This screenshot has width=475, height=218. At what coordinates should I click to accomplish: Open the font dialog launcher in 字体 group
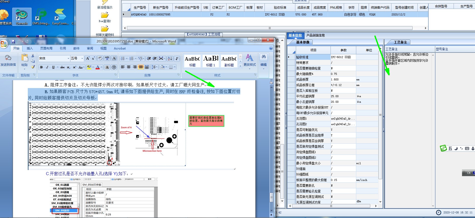tap(115, 75)
